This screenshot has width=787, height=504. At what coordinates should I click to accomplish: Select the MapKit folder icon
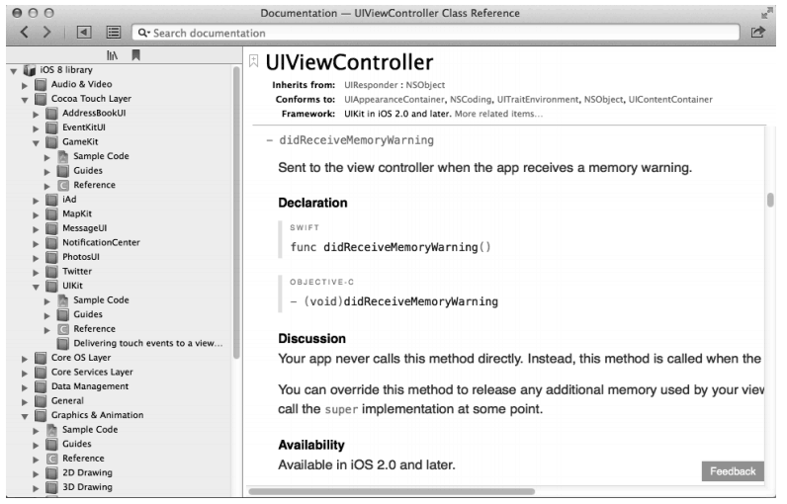pyautogui.click(x=50, y=213)
